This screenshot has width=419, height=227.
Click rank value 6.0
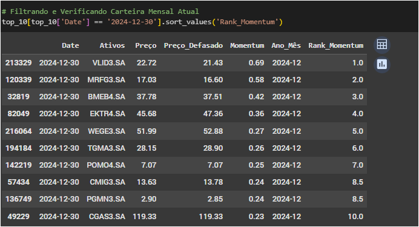[x=358, y=148]
